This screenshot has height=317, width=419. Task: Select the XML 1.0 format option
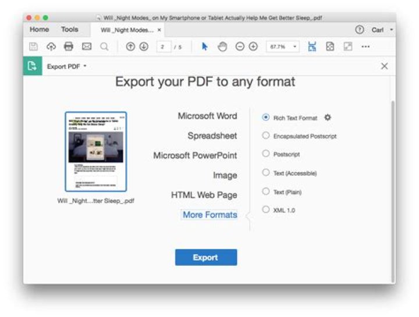[x=266, y=209]
